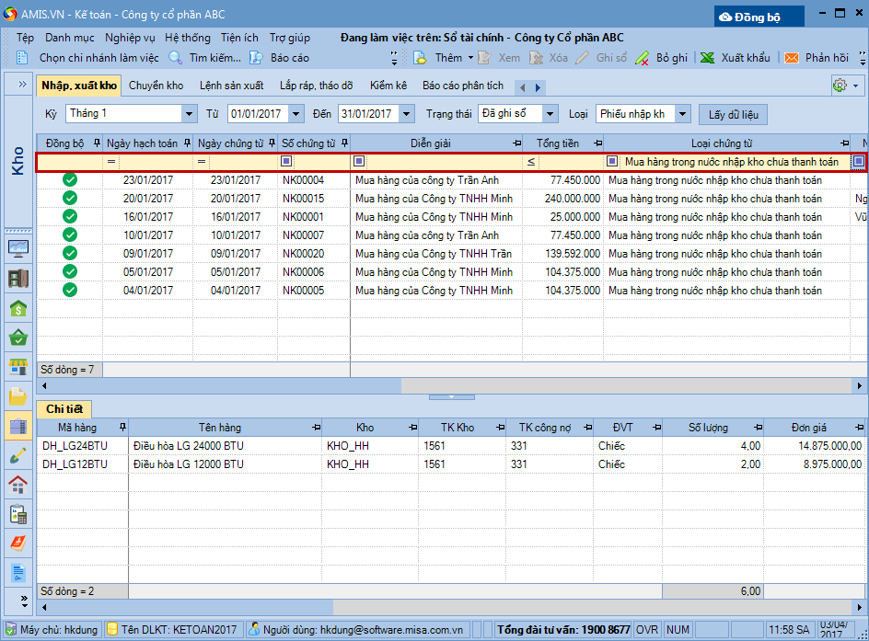
Task: Click the gear settings icon at top right
Action: tap(839, 86)
